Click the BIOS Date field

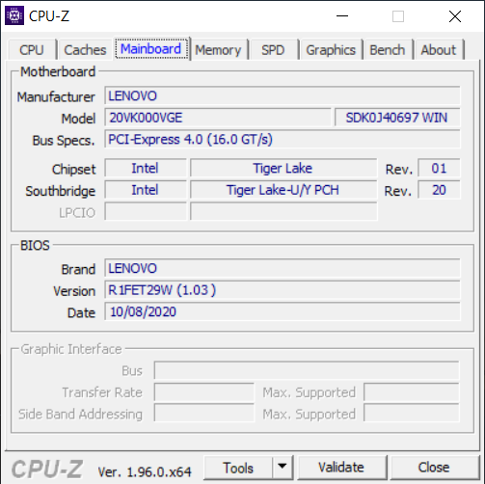(x=283, y=311)
